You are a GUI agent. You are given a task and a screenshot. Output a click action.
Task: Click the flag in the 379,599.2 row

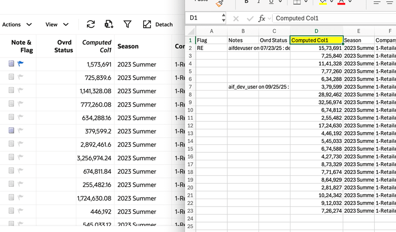pos(21,130)
